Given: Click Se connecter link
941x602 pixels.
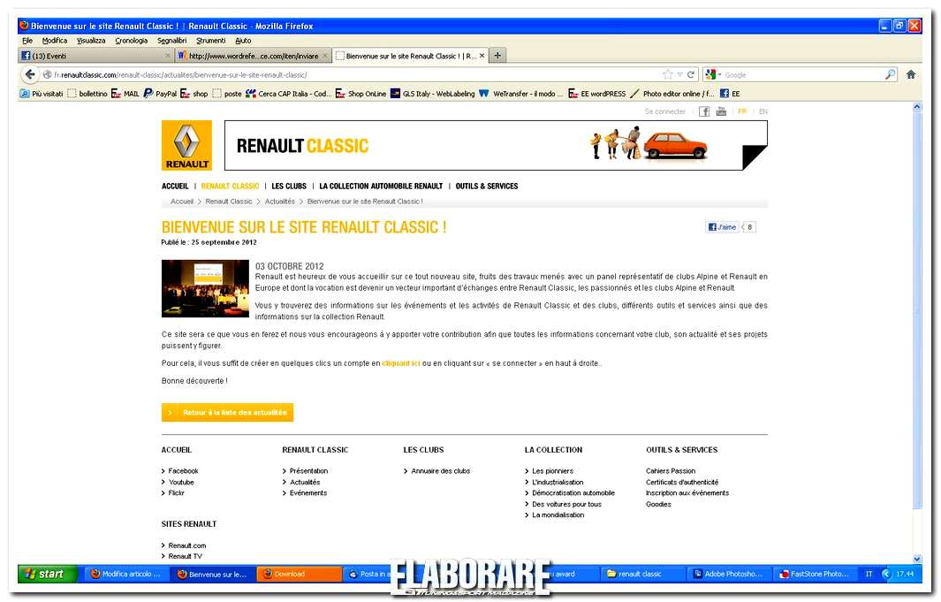Looking at the screenshot, I should (x=665, y=111).
